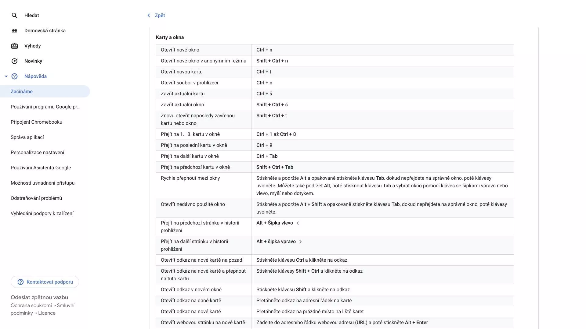Click Rychle přepnout mezi okny cell
This screenshot has height=329, width=586.
point(204,186)
